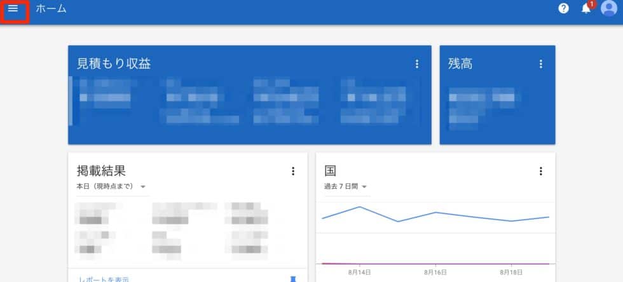Click the blue line peak in 国 chart

(360, 207)
